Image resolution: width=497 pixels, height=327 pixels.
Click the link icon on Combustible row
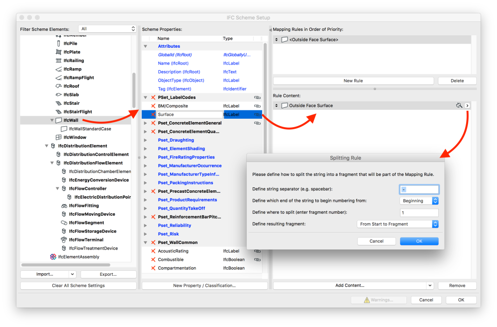(x=257, y=259)
